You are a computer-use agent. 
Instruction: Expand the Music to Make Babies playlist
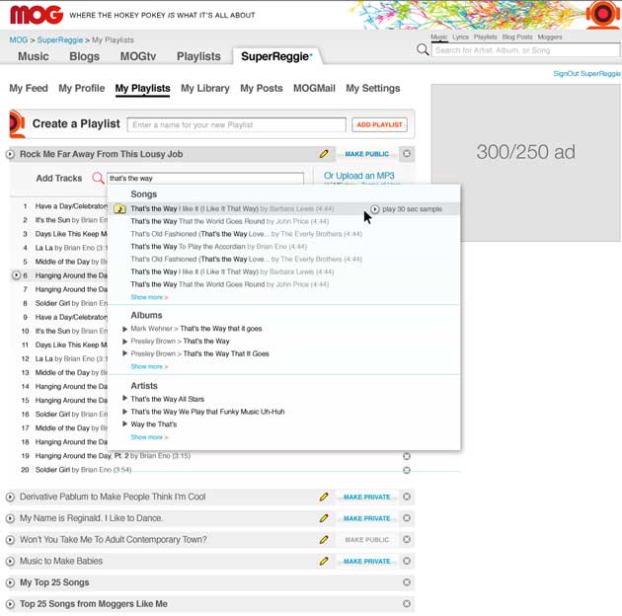tap(10, 561)
